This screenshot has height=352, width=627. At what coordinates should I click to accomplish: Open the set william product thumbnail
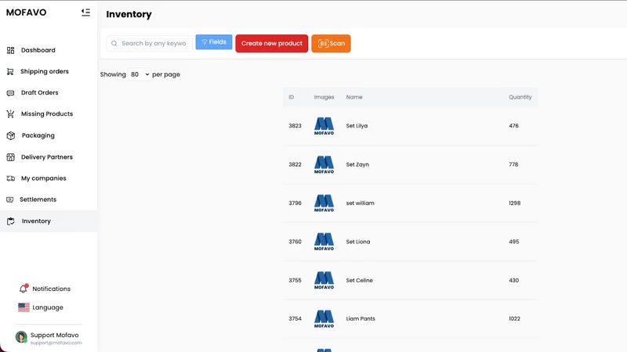pos(324,203)
